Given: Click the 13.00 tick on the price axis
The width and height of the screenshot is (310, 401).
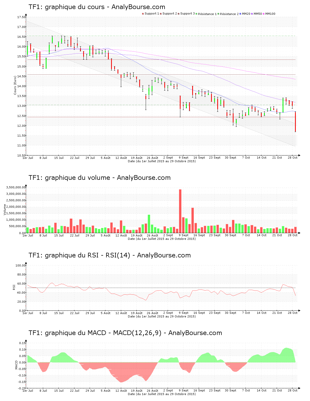Looking at the screenshot, I should [x=21, y=106].
